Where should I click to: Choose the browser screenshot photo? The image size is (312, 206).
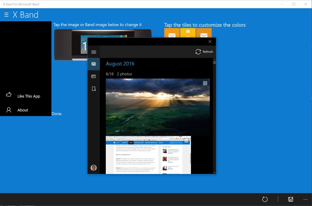click(148, 155)
